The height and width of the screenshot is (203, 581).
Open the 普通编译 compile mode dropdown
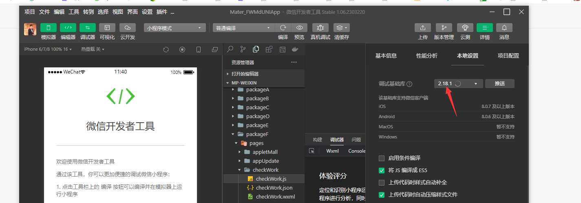(x=244, y=28)
